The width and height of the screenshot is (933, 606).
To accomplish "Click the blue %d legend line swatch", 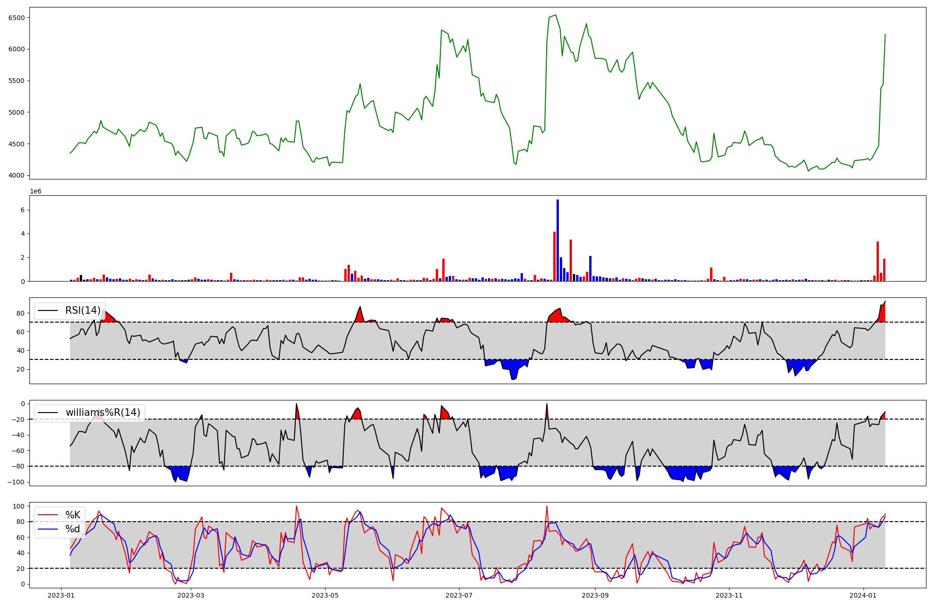I will pos(48,529).
